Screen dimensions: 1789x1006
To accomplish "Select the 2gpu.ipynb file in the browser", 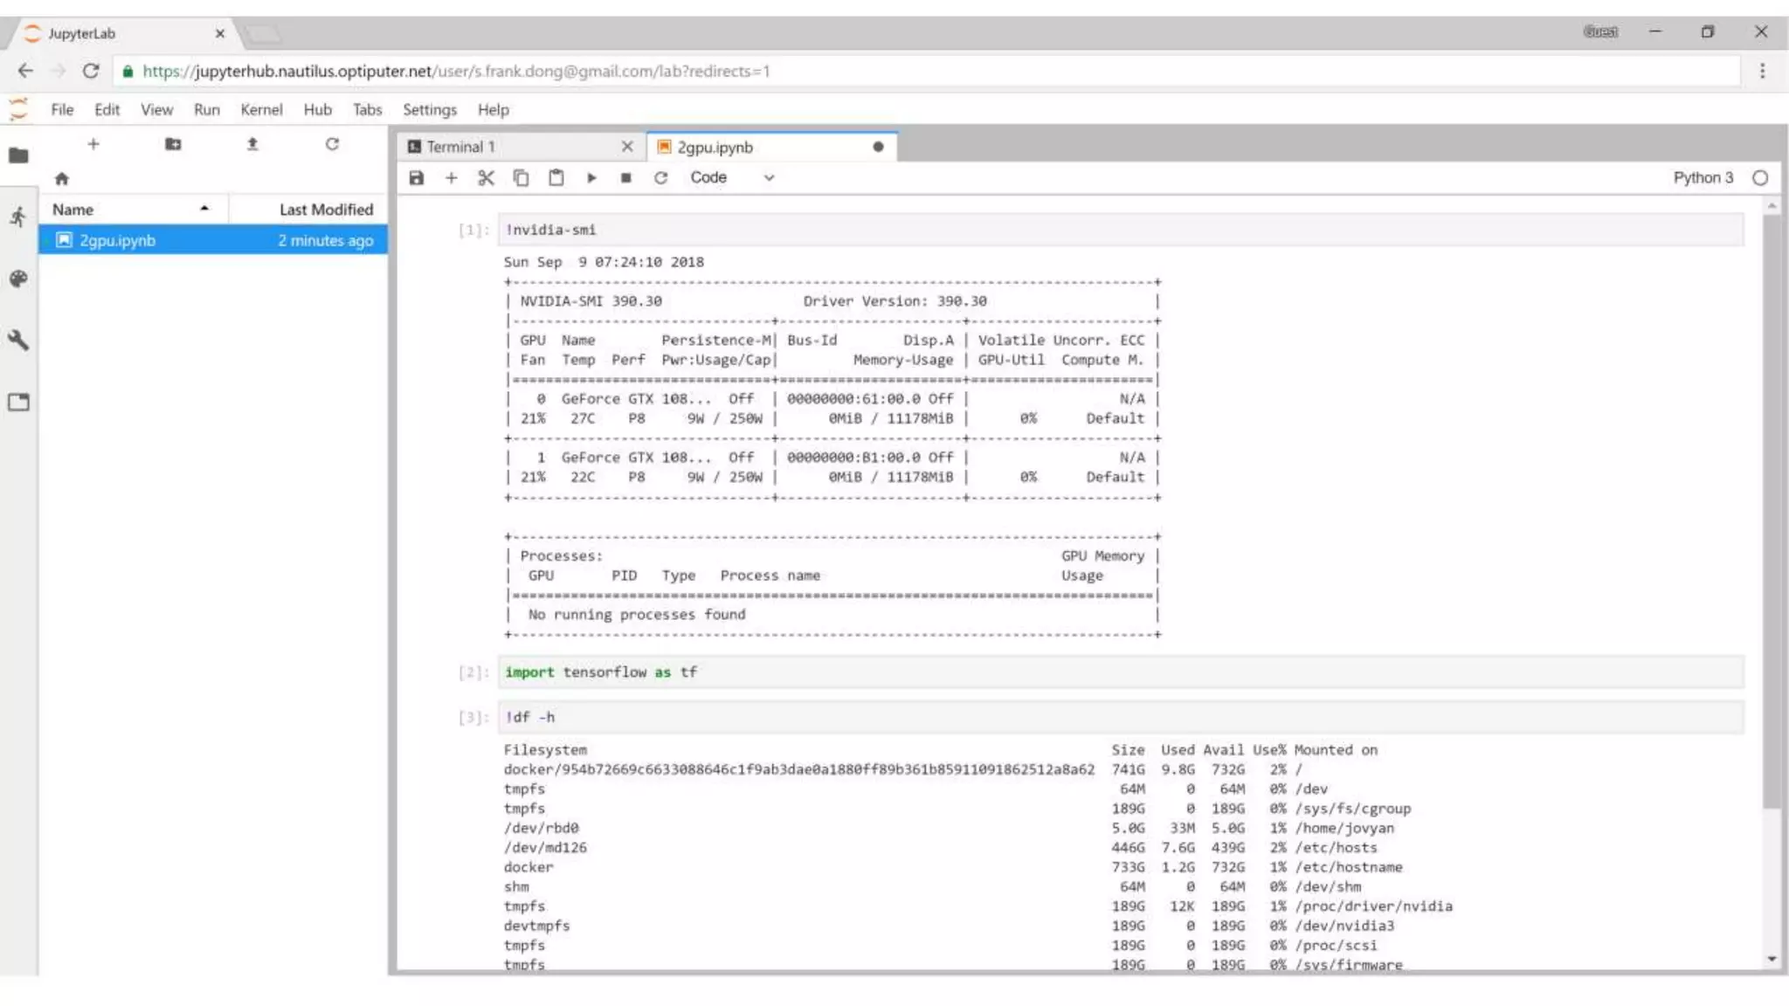I will coord(118,241).
